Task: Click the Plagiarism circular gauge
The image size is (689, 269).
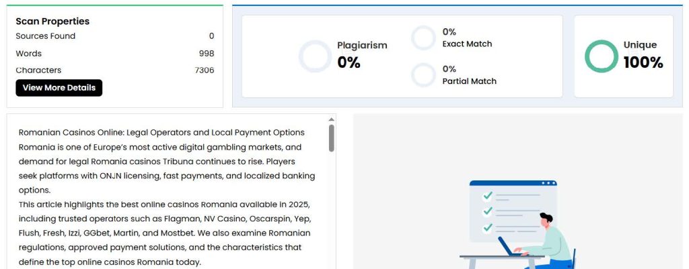Action: 315,56
